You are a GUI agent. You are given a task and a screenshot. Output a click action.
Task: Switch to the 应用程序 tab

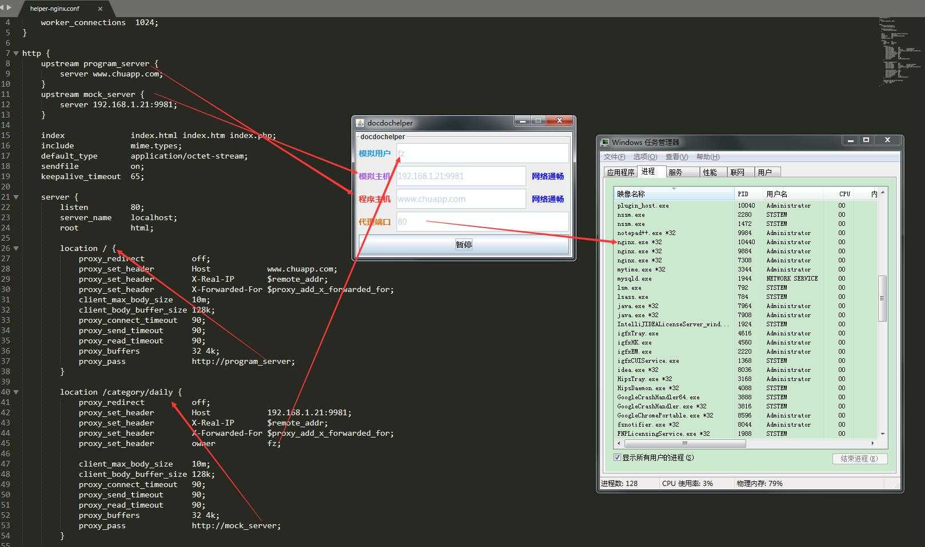(x=620, y=172)
